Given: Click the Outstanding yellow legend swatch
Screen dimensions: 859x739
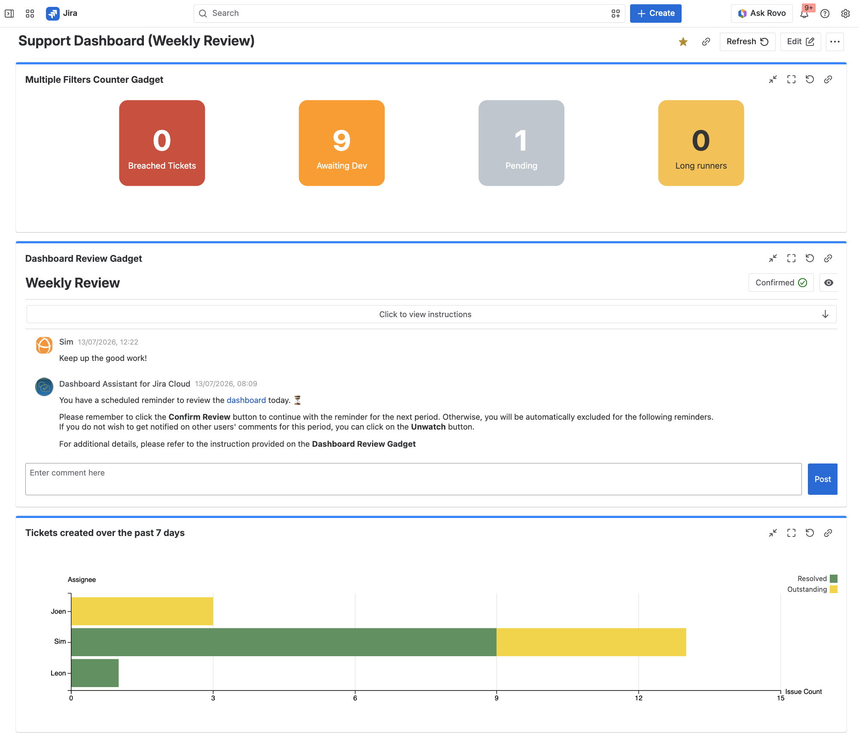Looking at the screenshot, I should [833, 589].
